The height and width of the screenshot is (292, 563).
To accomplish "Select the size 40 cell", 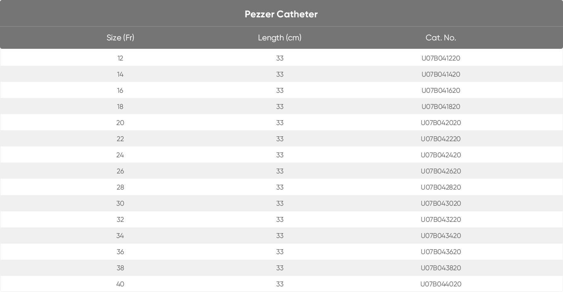I will [x=120, y=284].
